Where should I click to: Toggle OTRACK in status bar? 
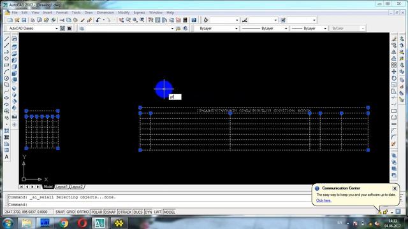point(125,212)
